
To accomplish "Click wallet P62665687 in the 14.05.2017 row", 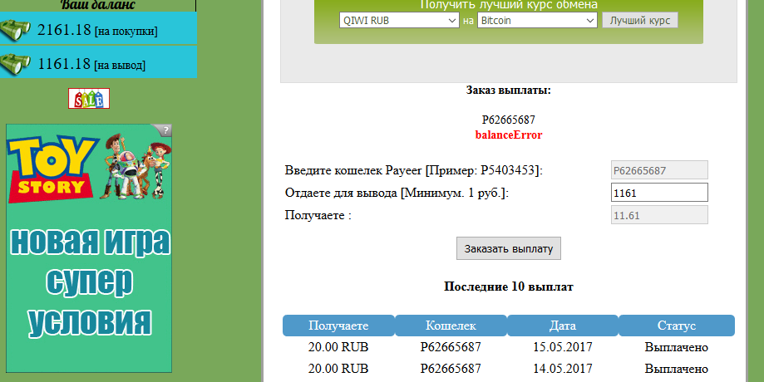I will [451, 369].
